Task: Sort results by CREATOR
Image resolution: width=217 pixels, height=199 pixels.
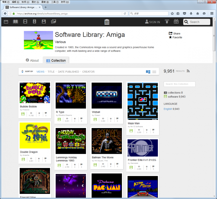Action: click(88, 72)
